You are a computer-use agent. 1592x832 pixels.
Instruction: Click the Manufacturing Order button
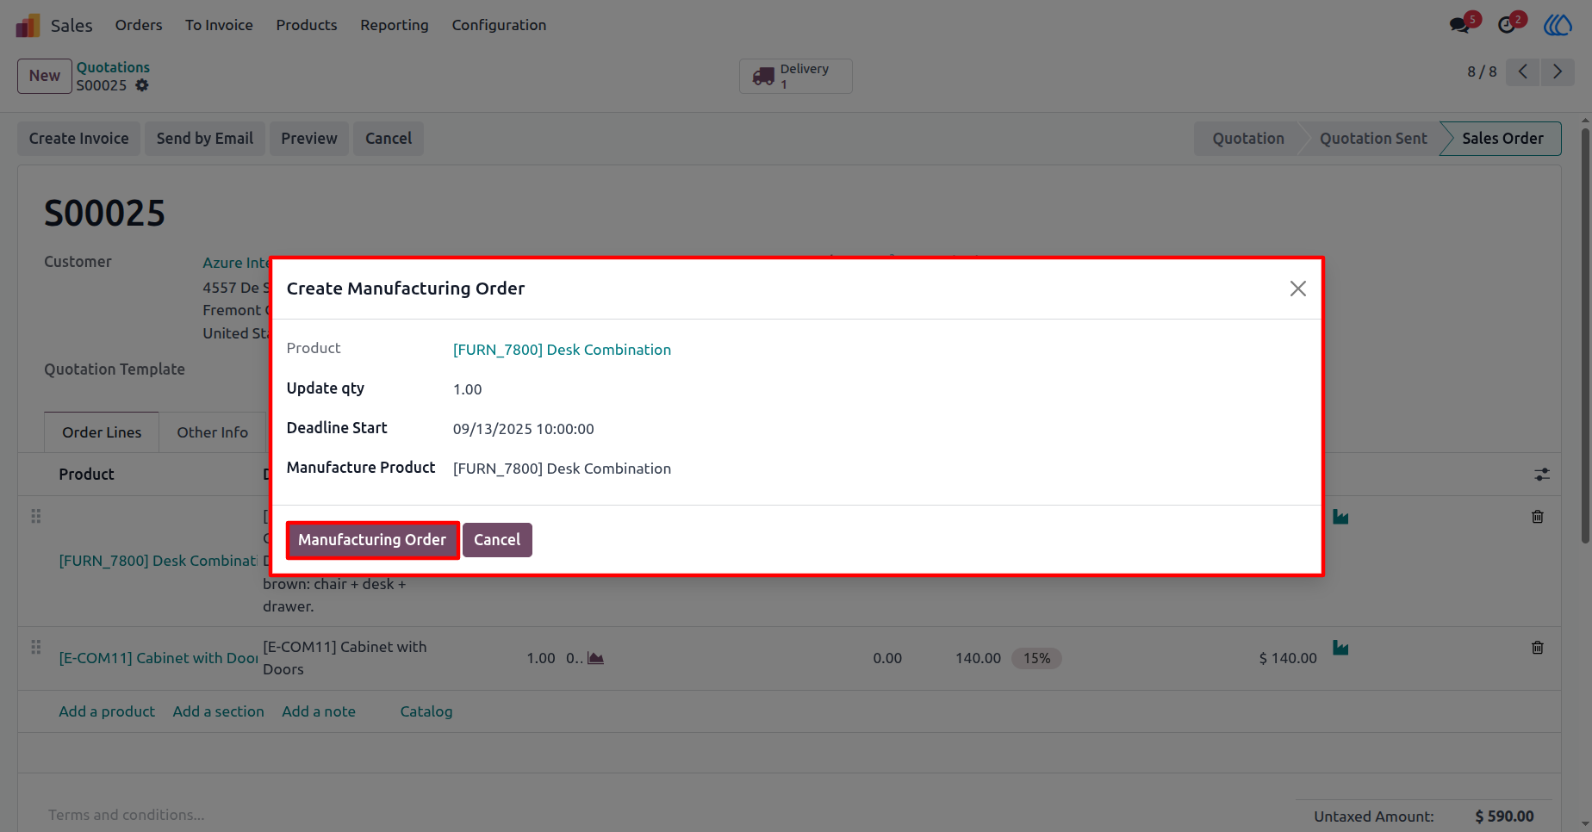(x=372, y=540)
